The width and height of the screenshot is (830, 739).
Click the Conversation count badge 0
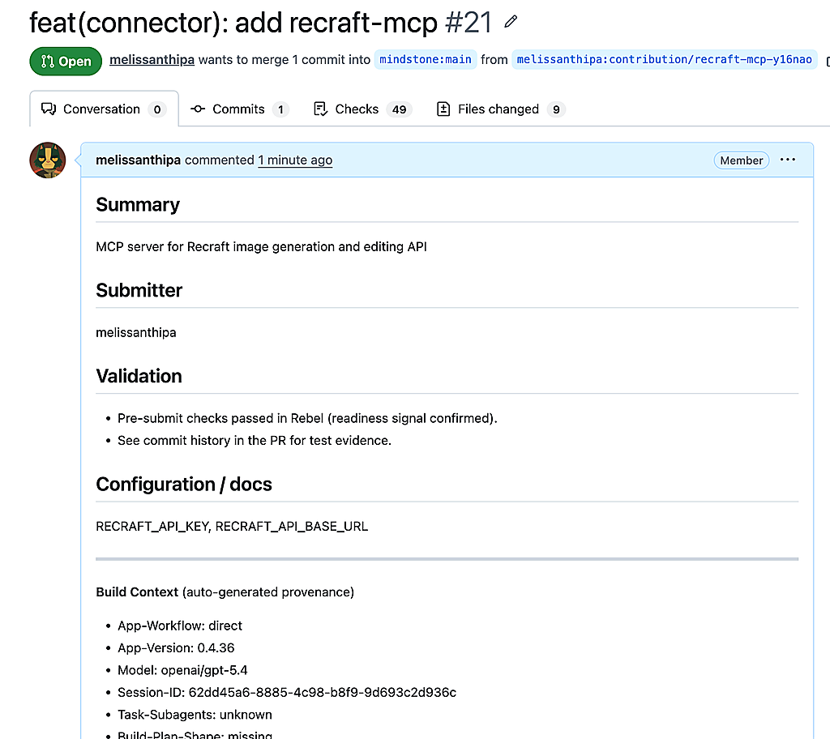point(157,109)
